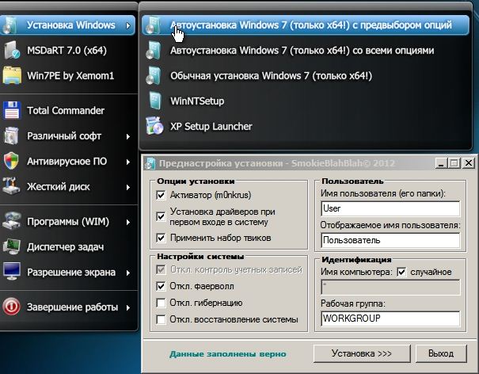479x374 pixels.
Task: Choose Автоустановка Windows 7 со всеми опциями
Action: [x=302, y=51]
